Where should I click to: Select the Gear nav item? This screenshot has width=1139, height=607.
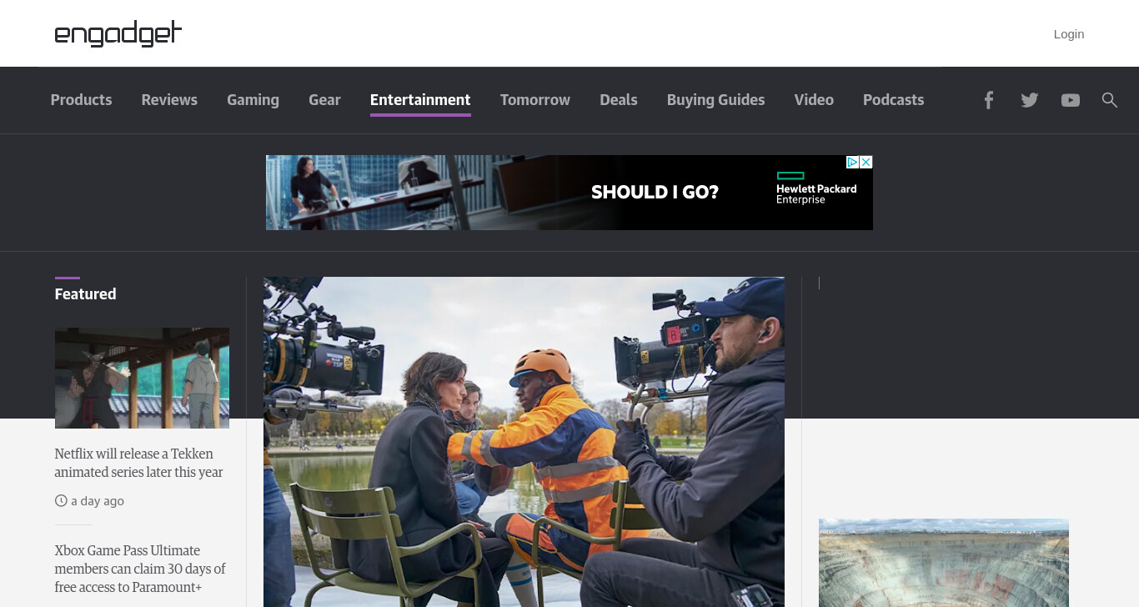coord(324,100)
